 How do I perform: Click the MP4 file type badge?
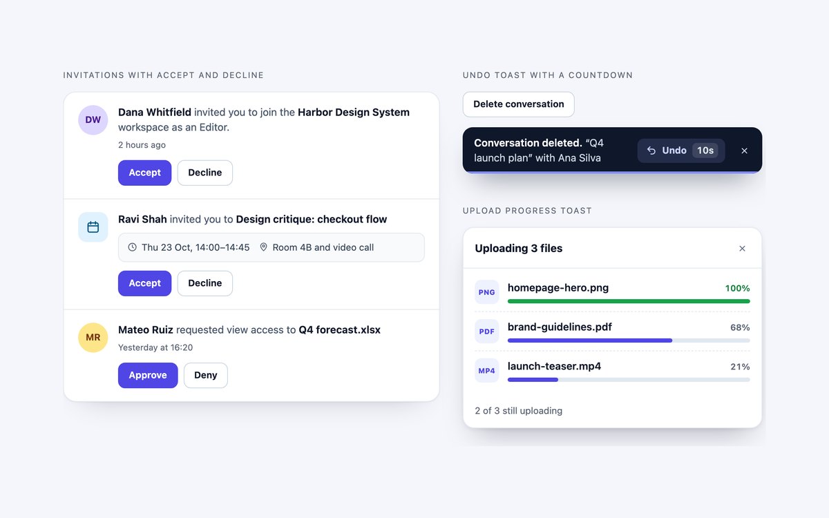click(x=487, y=371)
